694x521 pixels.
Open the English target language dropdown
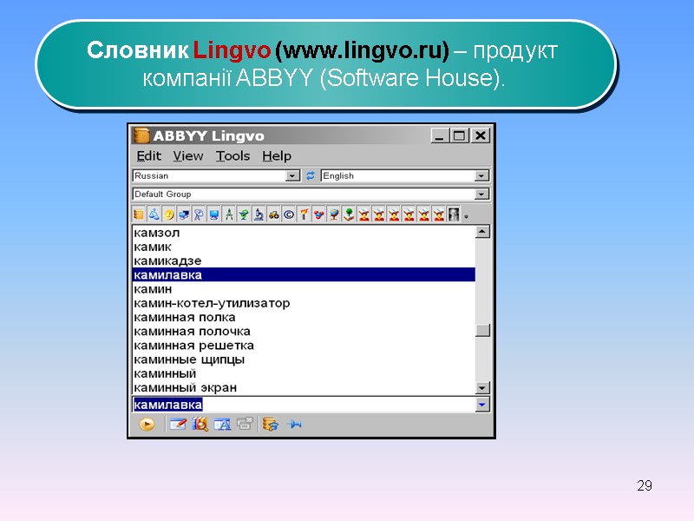(481, 176)
